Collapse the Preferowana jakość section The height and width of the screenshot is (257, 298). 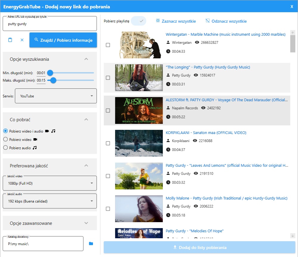[x=86, y=166]
